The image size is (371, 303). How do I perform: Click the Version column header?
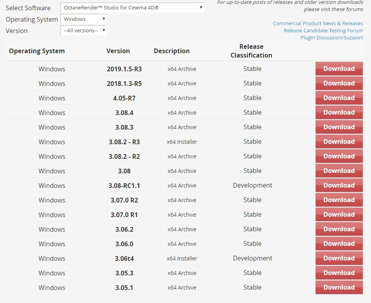coord(118,51)
